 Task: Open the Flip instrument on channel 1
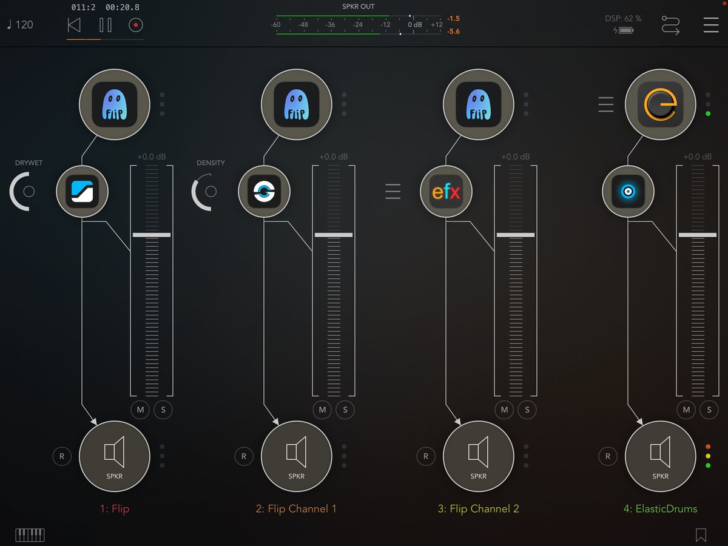tap(115, 104)
